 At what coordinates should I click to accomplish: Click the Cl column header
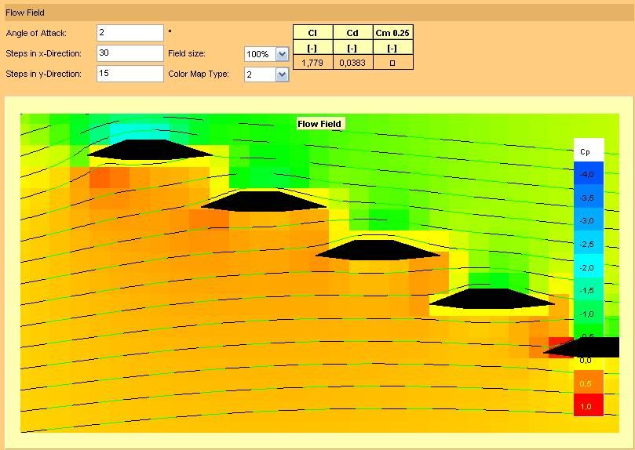click(x=312, y=33)
